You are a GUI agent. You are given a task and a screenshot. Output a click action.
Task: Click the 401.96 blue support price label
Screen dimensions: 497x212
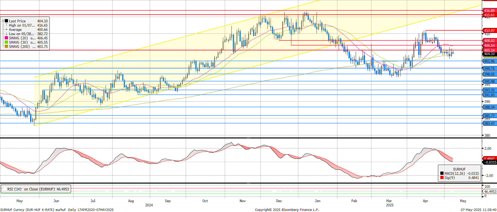[489, 61]
